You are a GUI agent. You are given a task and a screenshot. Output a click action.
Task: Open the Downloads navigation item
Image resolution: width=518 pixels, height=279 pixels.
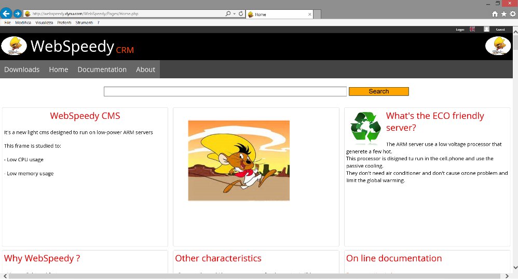tap(22, 69)
